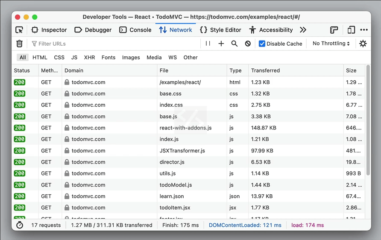This screenshot has height=240, width=381.
Task: Click 17 requests status entry
Action: tap(46, 225)
